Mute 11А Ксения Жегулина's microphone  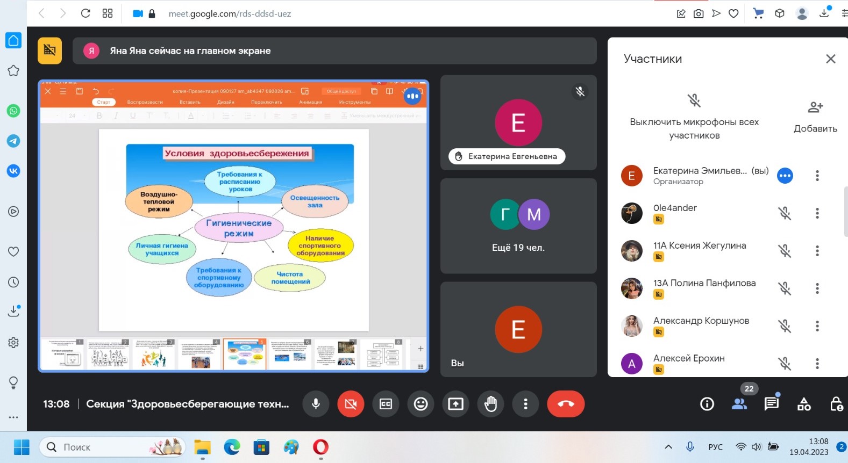785,251
